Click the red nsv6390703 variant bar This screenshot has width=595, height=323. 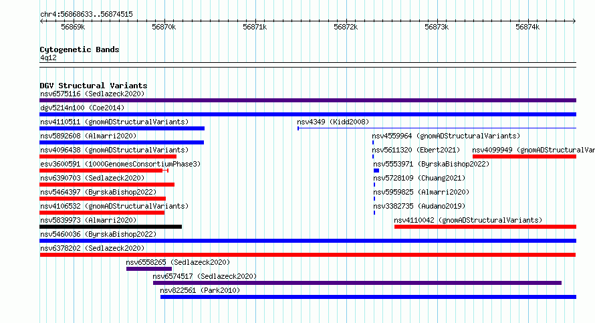107,185
